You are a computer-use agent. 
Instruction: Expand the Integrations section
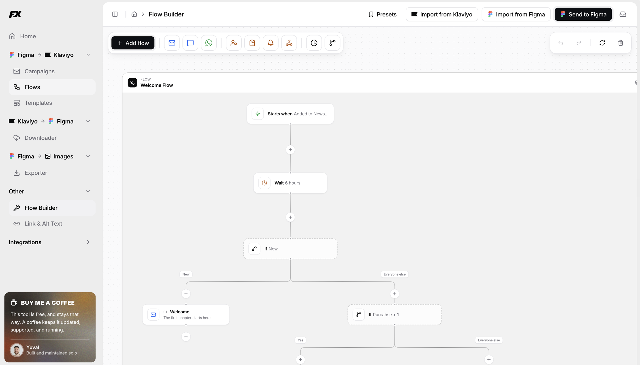click(x=88, y=242)
